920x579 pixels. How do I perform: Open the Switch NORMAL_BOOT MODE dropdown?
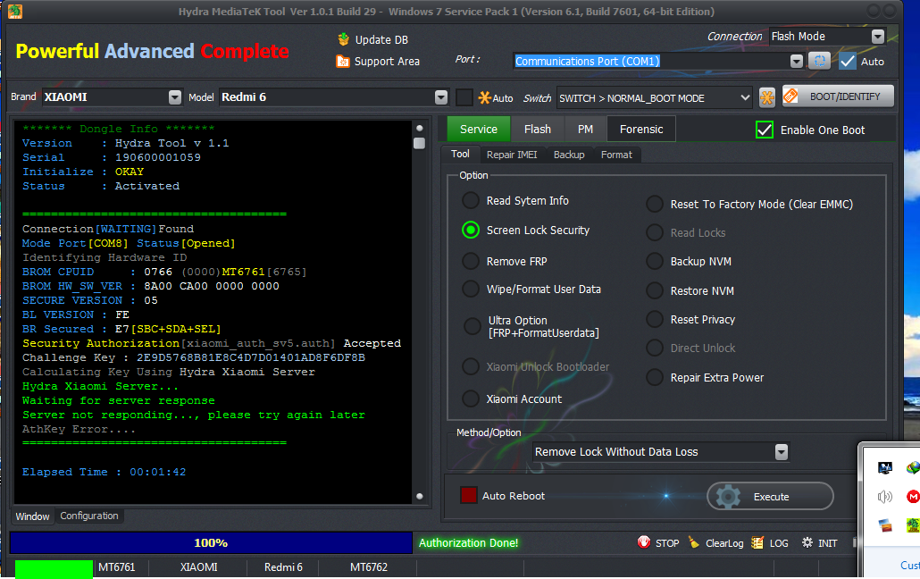click(x=745, y=97)
